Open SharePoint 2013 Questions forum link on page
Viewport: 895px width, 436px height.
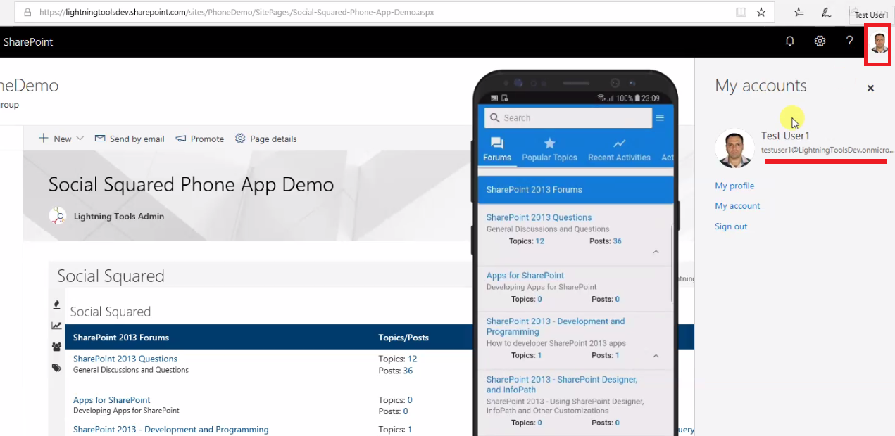(125, 359)
